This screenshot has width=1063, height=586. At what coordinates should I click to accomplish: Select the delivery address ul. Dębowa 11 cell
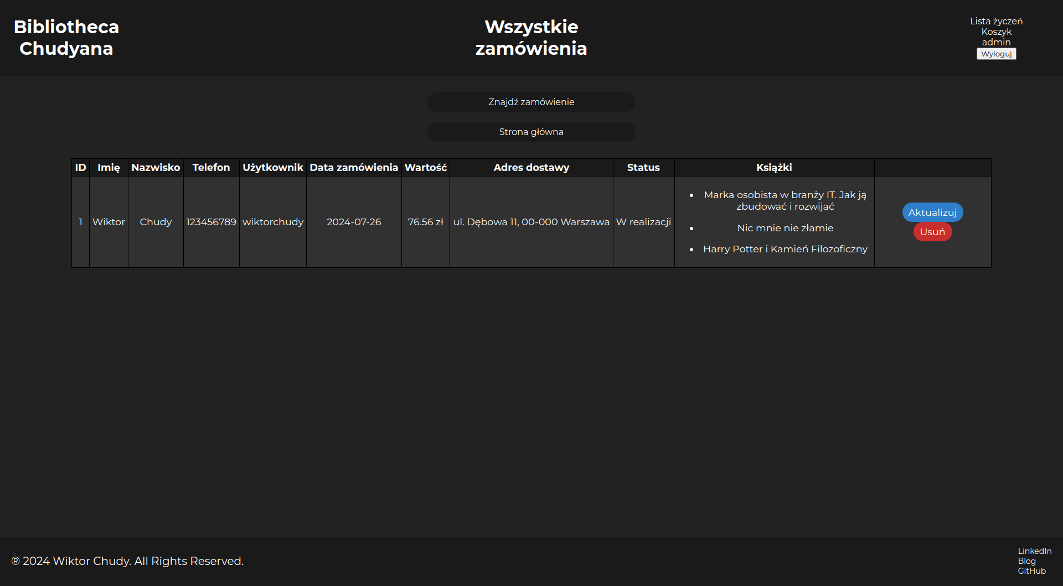pos(531,222)
